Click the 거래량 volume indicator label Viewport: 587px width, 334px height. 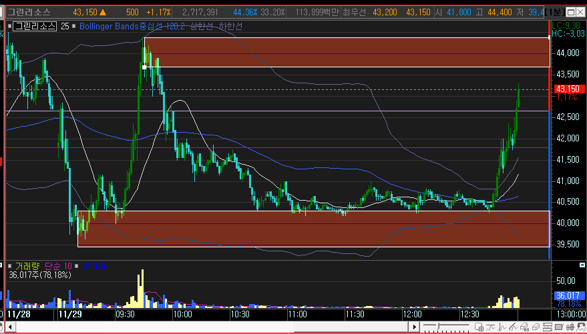[27, 267]
